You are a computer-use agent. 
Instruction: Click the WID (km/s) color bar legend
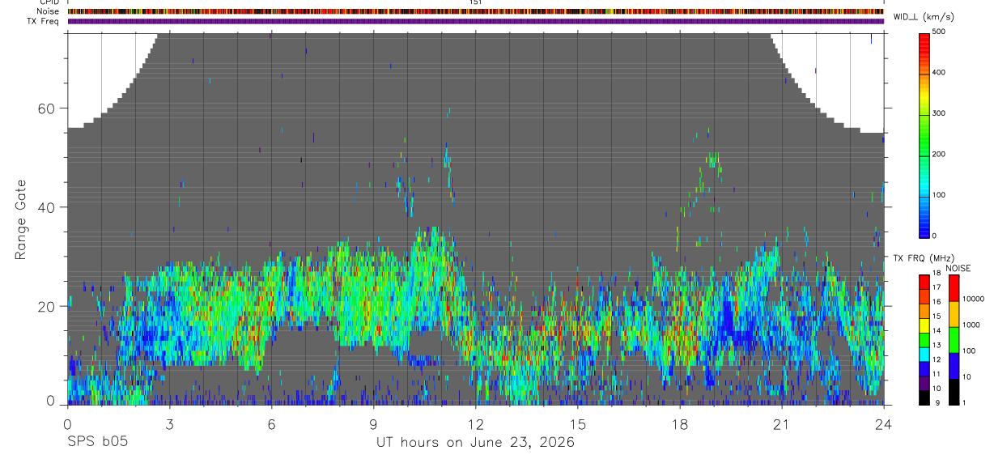[x=924, y=134]
